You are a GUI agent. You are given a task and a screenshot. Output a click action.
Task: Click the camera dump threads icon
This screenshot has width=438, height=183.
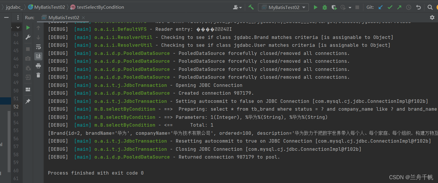pyautogui.click(x=28, y=58)
